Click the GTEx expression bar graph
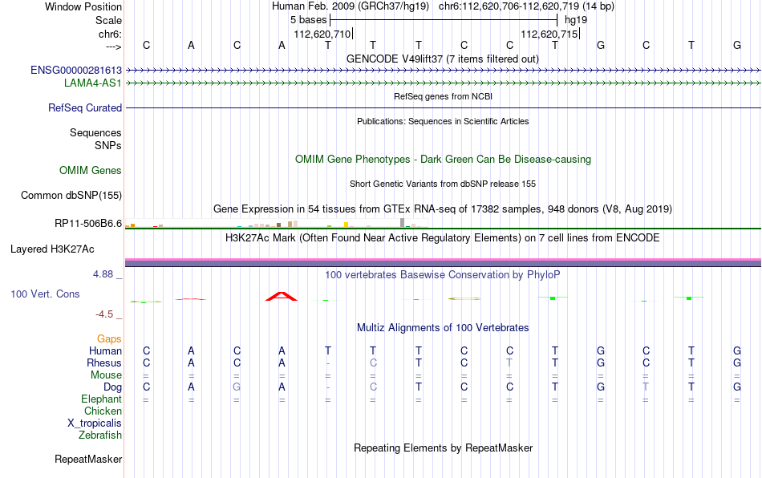Screen dimensions: 762x478 pyautogui.click(x=276, y=223)
